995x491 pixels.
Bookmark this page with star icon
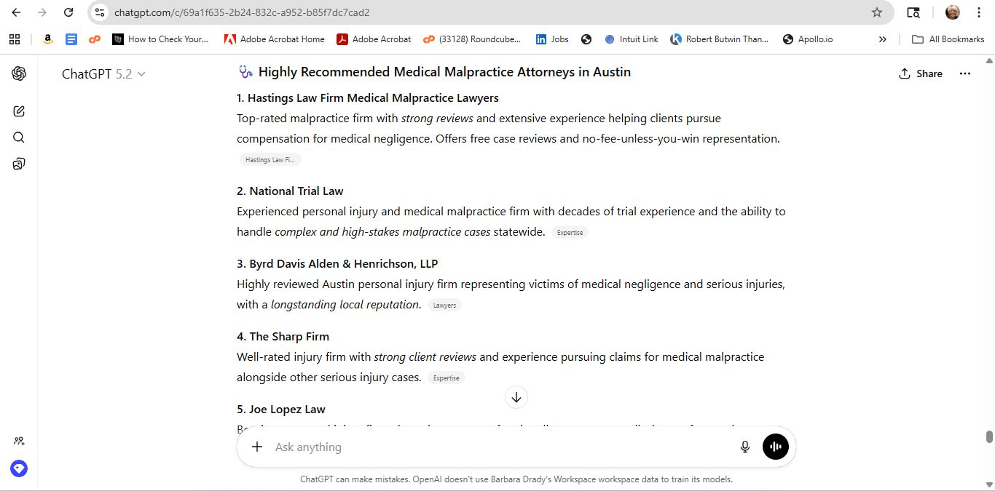click(x=877, y=12)
